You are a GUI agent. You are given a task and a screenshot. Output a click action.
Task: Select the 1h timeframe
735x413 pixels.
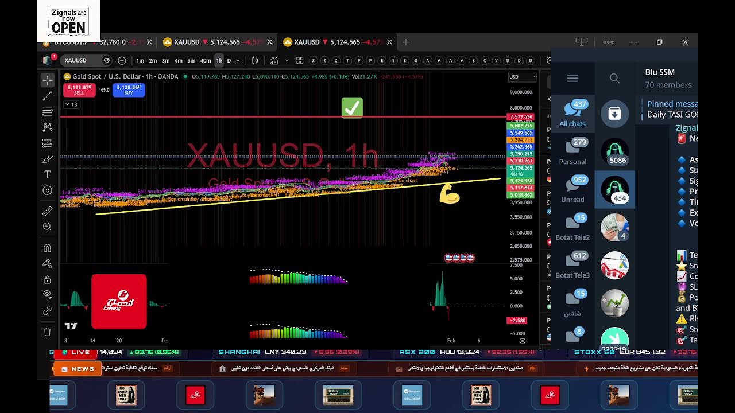click(219, 60)
